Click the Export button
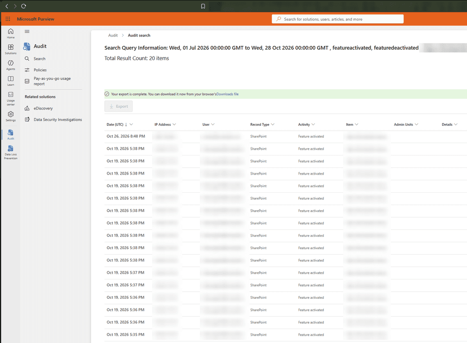The width and height of the screenshot is (467, 343). [118, 107]
